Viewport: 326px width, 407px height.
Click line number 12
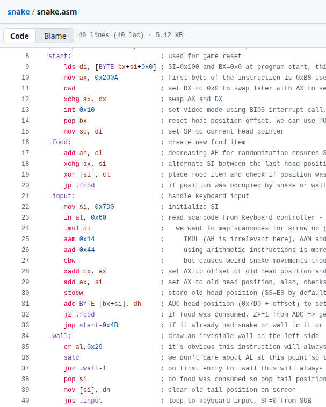25,99
